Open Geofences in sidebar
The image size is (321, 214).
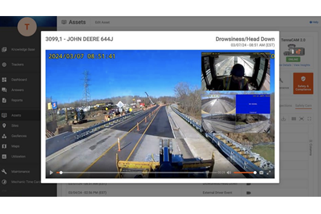tap(19, 136)
